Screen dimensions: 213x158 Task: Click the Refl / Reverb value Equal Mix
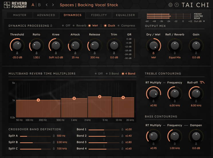(175, 57)
